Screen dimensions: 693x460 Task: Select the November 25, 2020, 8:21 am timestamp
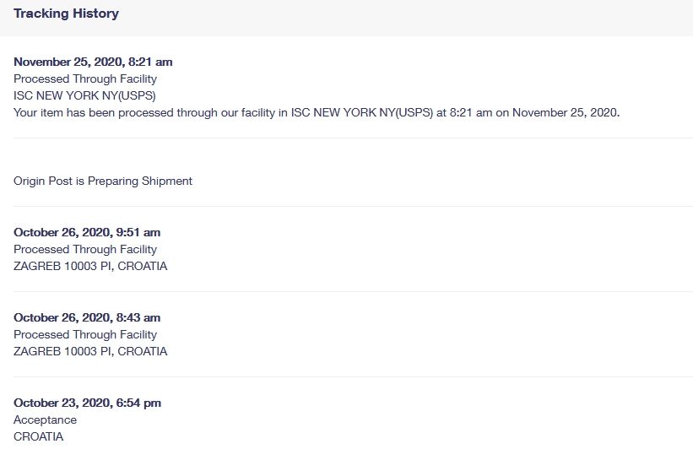click(93, 62)
